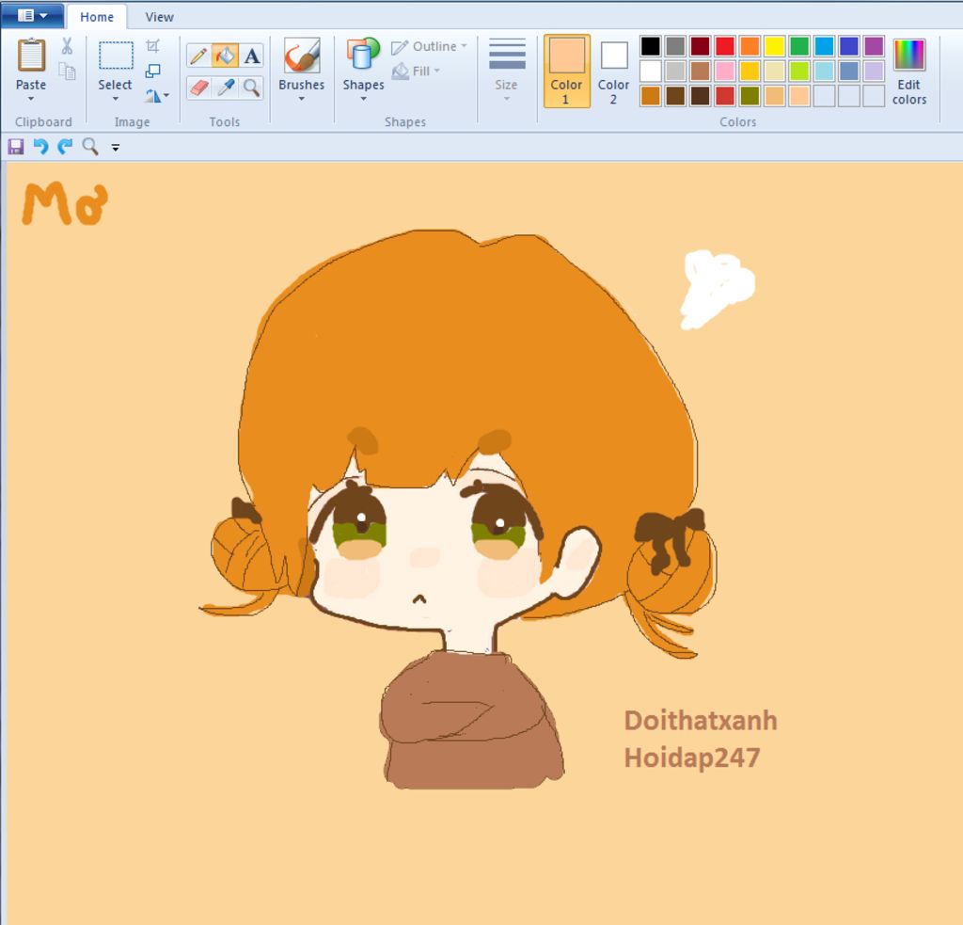Image resolution: width=963 pixels, height=925 pixels.
Task: Select the Fill with color bucket tool
Action: [x=225, y=56]
